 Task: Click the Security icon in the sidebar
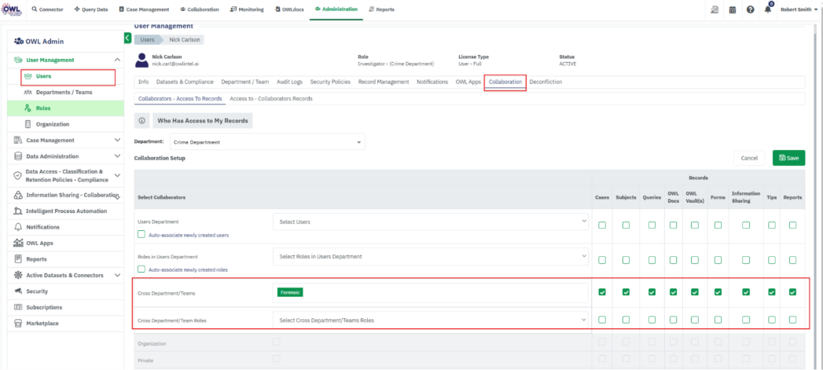[18, 291]
